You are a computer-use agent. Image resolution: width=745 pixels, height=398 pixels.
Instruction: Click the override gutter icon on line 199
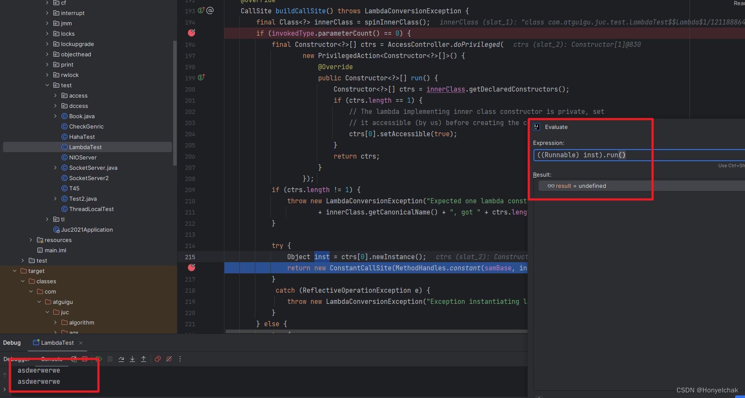point(201,77)
